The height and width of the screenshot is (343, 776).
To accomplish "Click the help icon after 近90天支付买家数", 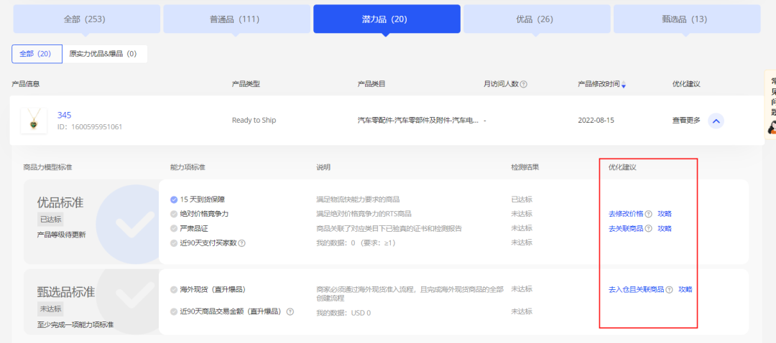I will point(242,243).
